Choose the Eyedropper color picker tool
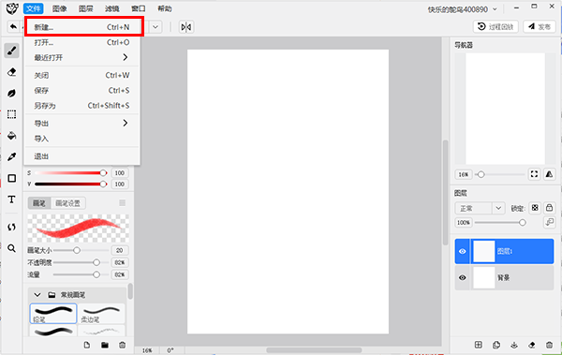The image size is (562, 355). click(x=11, y=156)
